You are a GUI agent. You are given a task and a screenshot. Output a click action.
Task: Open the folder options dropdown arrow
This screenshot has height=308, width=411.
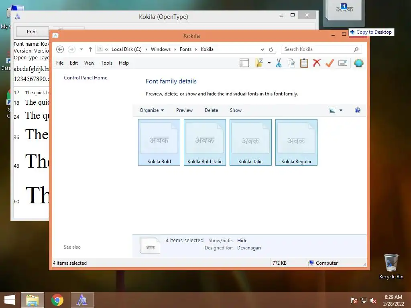[x=269, y=63]
